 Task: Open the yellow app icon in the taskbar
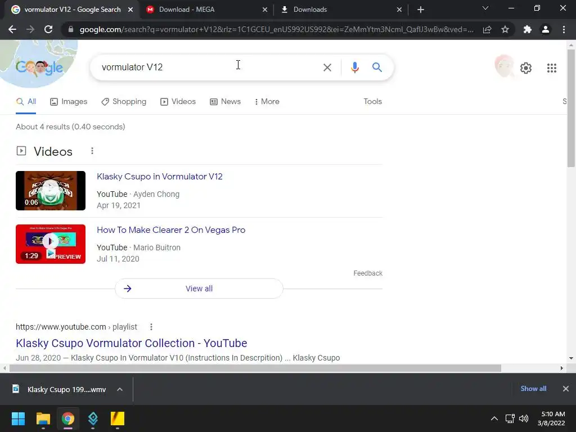point(118,418)
